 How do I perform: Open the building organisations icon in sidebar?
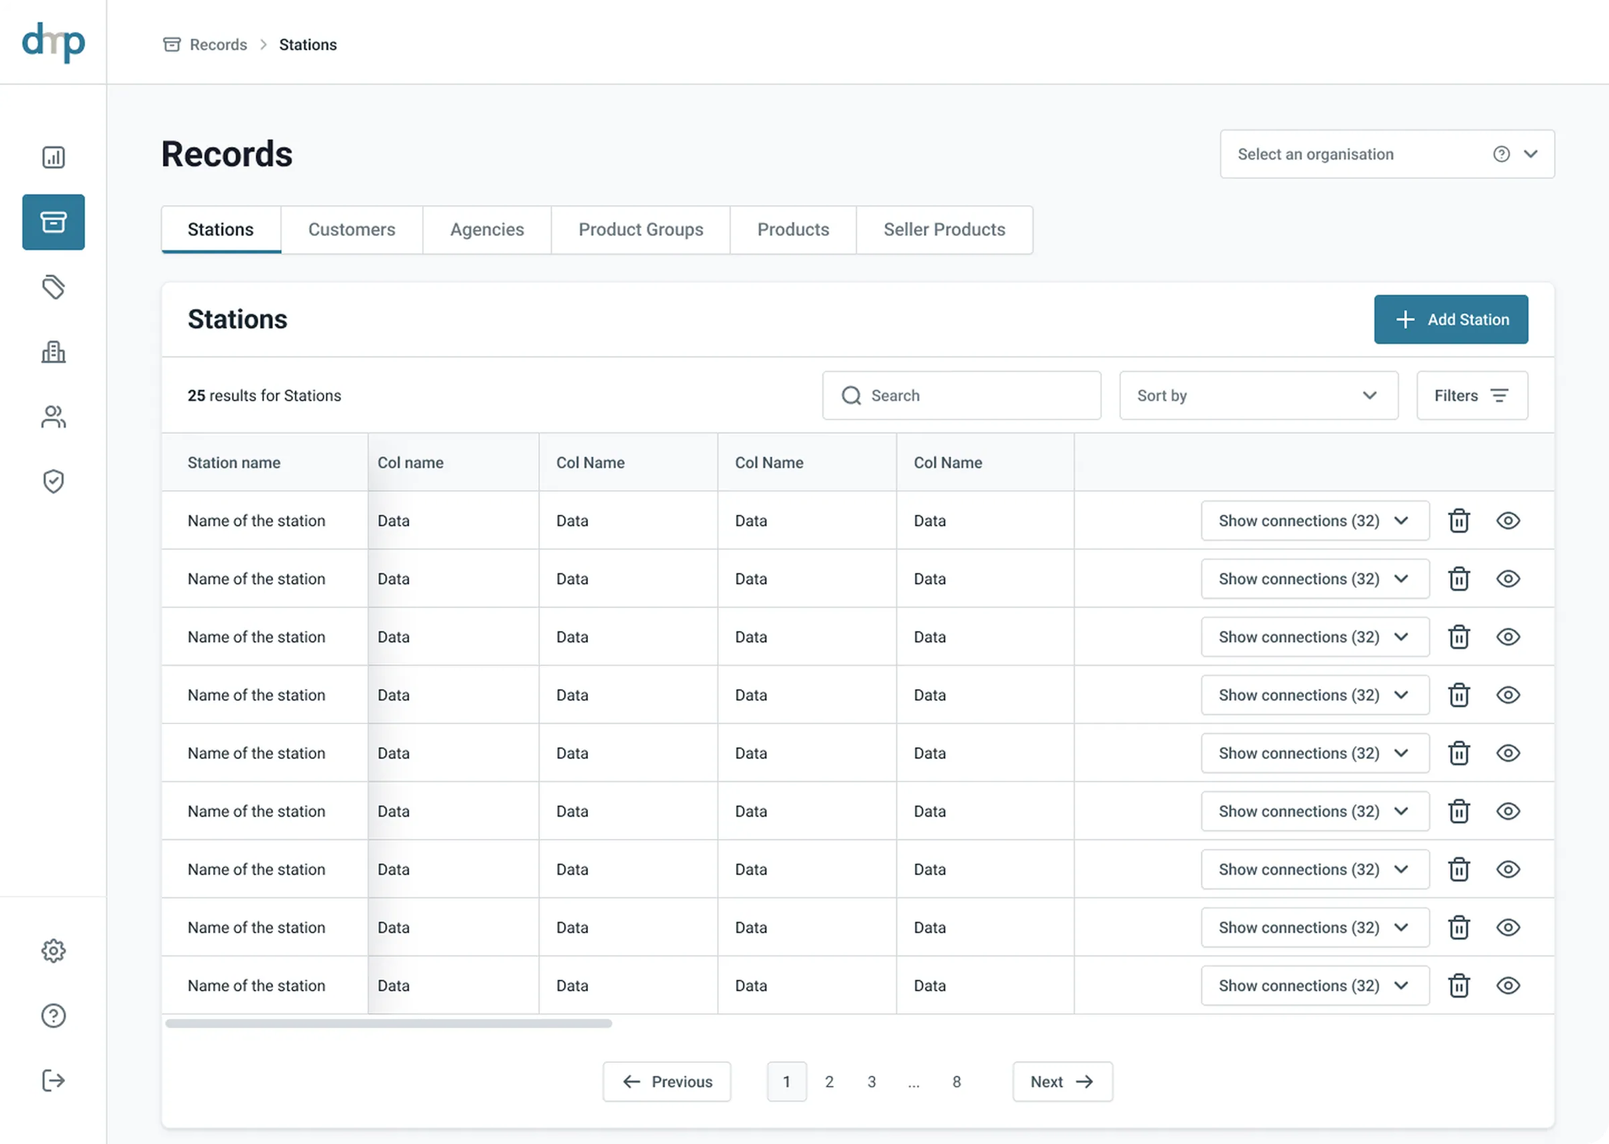(x=54, y=351)
